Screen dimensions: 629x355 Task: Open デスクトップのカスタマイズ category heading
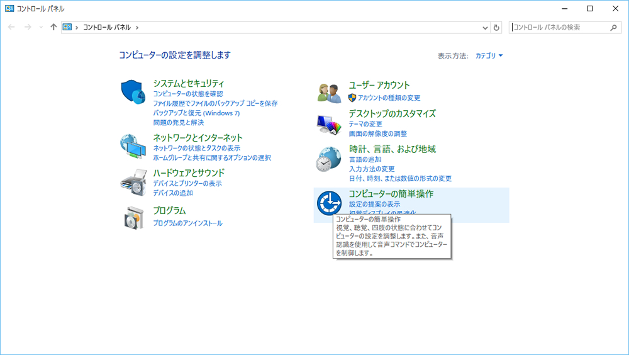[392, 114]
